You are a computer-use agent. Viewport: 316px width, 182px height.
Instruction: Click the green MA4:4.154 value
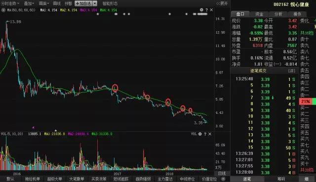(109, 10)
